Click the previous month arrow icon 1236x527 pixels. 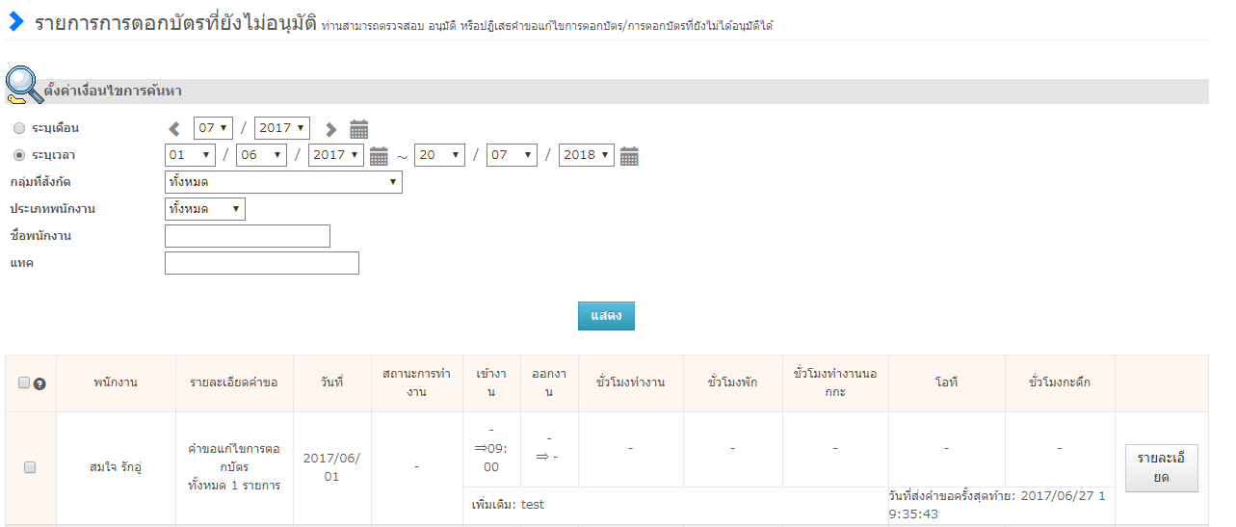(174, 129)
